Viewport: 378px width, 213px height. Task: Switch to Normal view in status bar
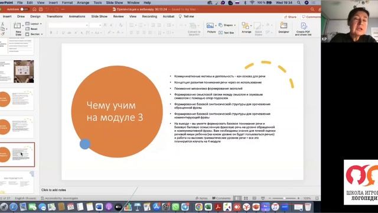[237, 198]
